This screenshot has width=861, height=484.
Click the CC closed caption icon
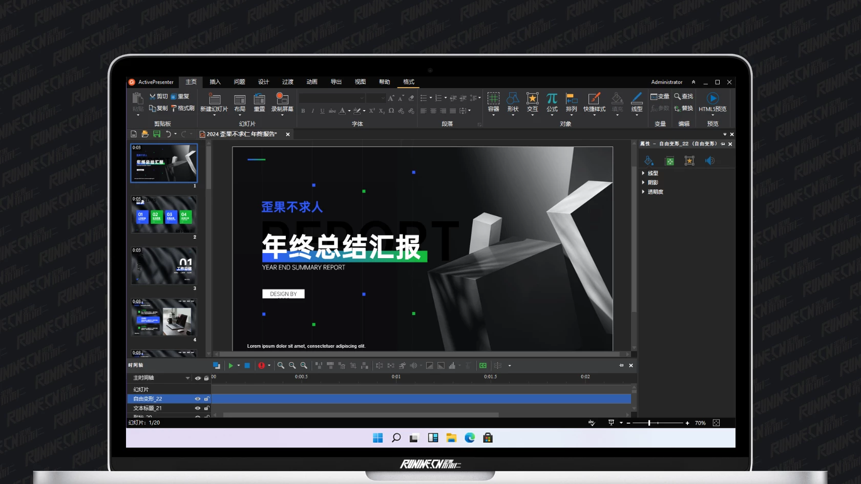pyautogui.click(x=483, y=366)
